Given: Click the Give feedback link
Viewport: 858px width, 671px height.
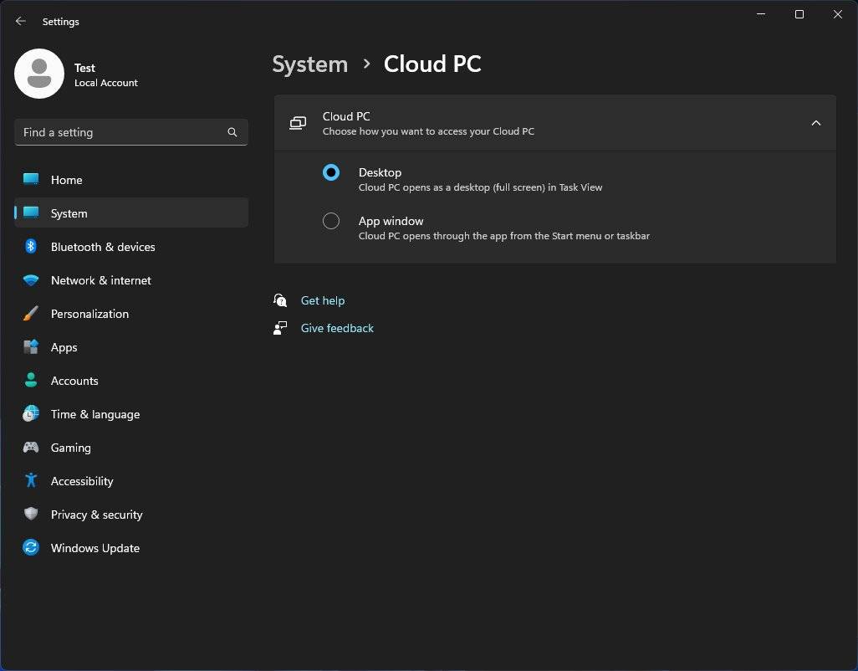Looking at the screenshot, I should (x=337, y=327).
